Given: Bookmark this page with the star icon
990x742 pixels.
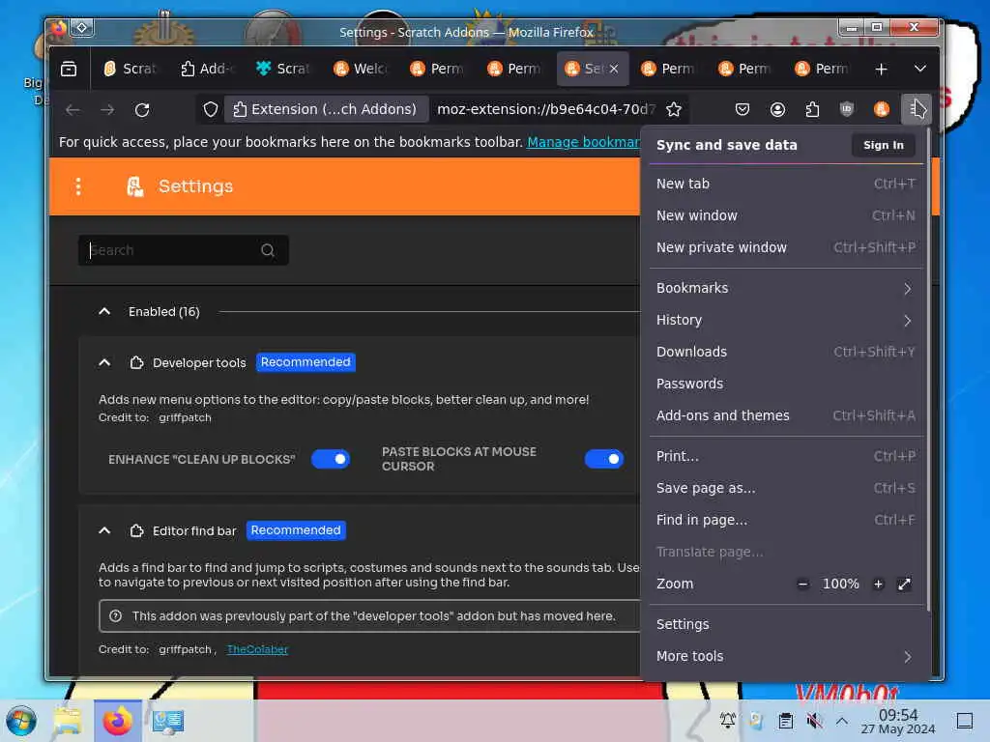Looking at the screenshot, I should [674, 109].
